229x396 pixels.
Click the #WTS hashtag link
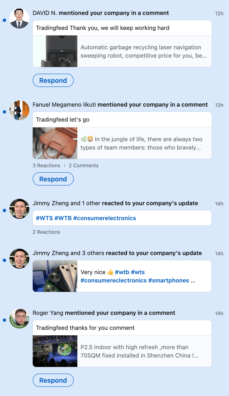pyautogui.click(x=44, y=218)
